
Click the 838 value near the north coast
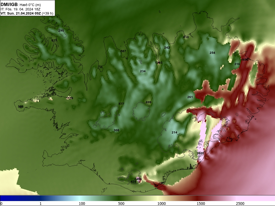(186, 37)
